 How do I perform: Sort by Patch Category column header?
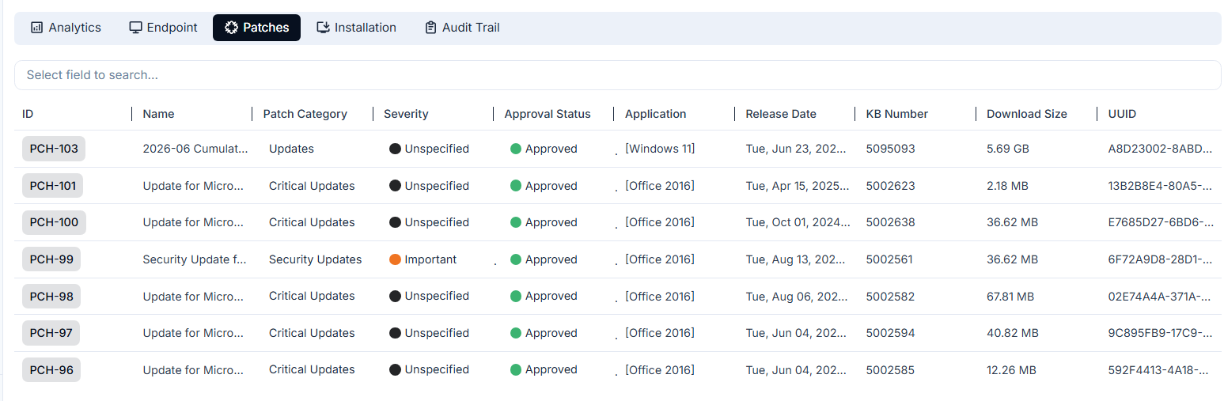(x=305, y=114)
